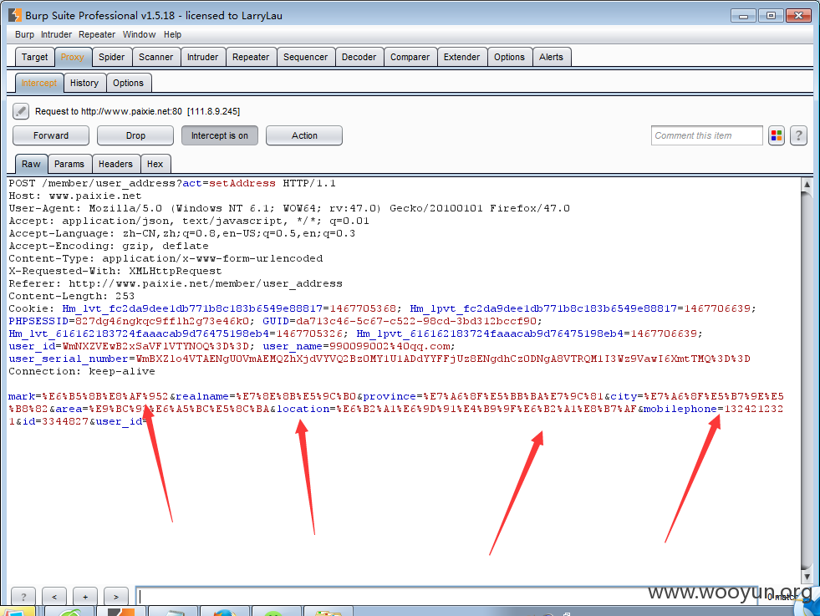Screen dimensions: 820x616
Task: Open the Intruder menu in menu bar
Action: pos(56,34)
